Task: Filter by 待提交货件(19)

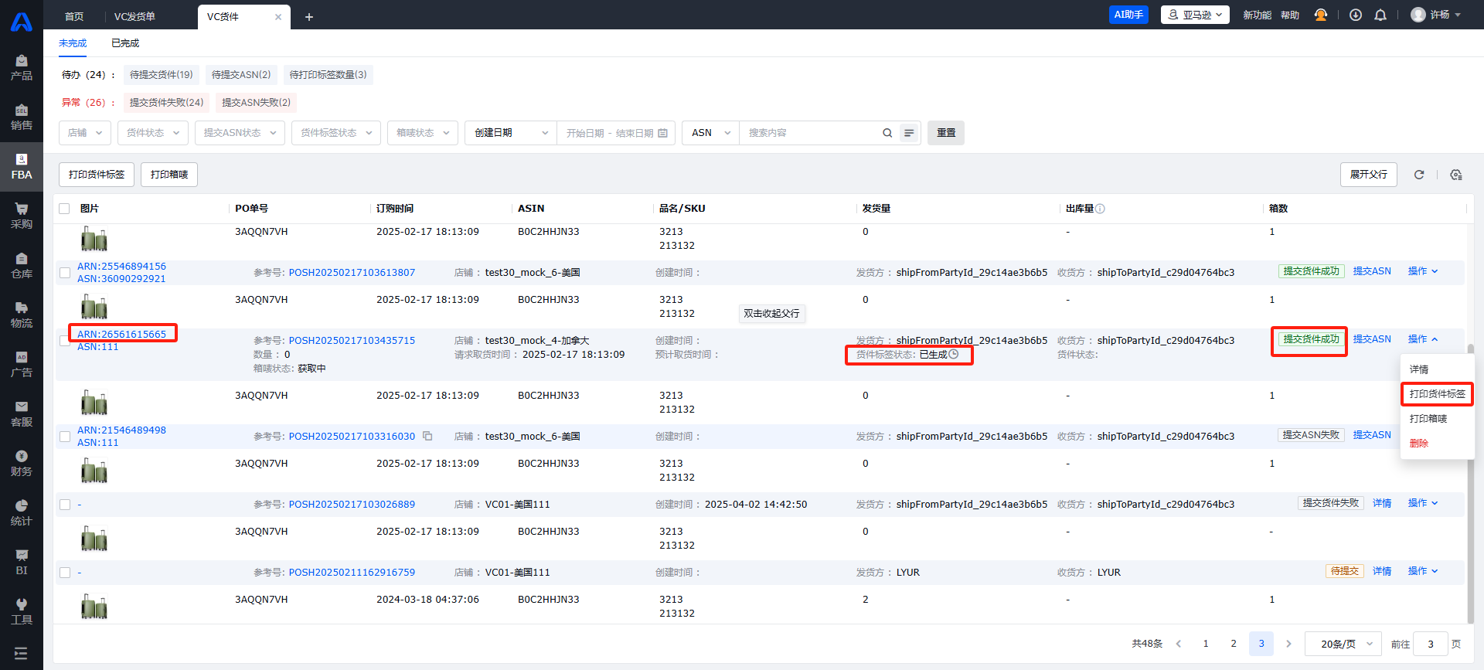Action: pos(162,75)
